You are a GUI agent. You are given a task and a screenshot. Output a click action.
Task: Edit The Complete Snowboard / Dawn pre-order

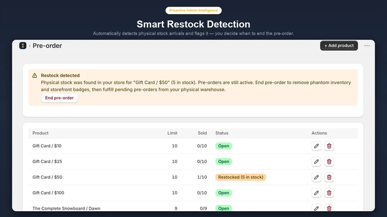(316, 208)
